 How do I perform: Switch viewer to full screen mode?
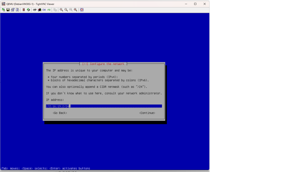(82, 10)
